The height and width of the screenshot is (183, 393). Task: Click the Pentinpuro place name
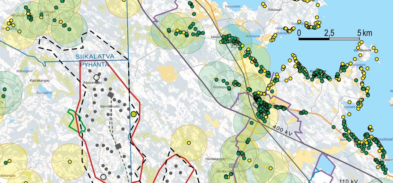pos(221,88)
